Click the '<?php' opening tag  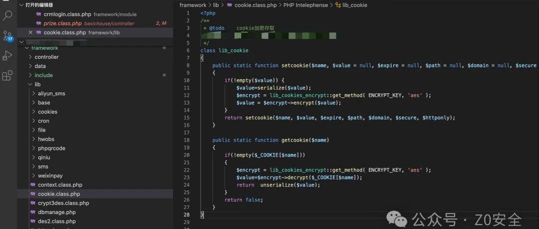coord(208,13)
